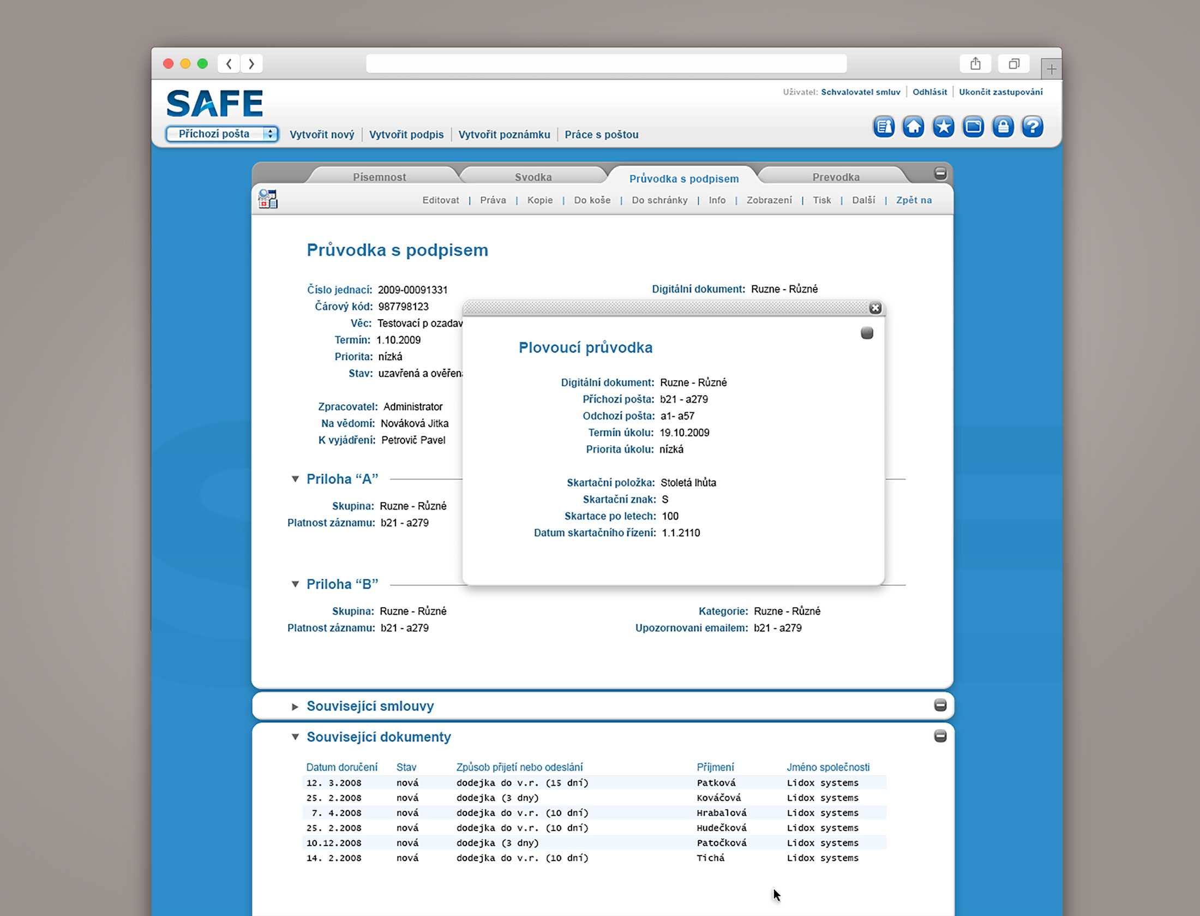This screenshot has height=916, width=1200.
Task: Click Do koše action
Action: (x=592, y=200)
